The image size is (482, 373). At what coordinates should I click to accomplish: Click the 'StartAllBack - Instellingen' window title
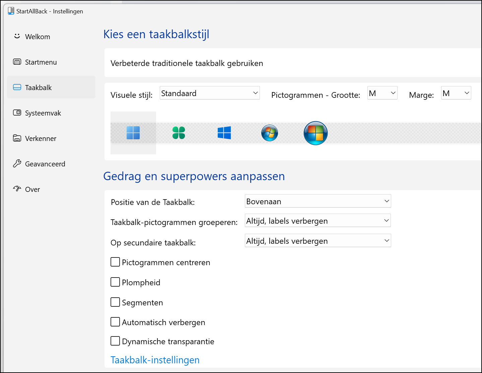[50, 11]
